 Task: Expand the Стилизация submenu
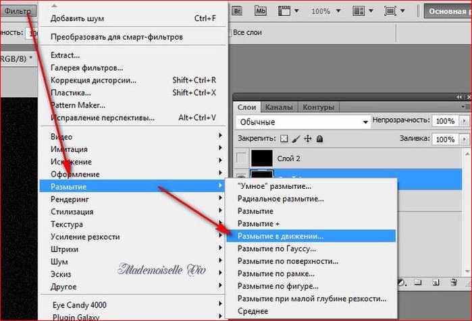pos(133,212)
